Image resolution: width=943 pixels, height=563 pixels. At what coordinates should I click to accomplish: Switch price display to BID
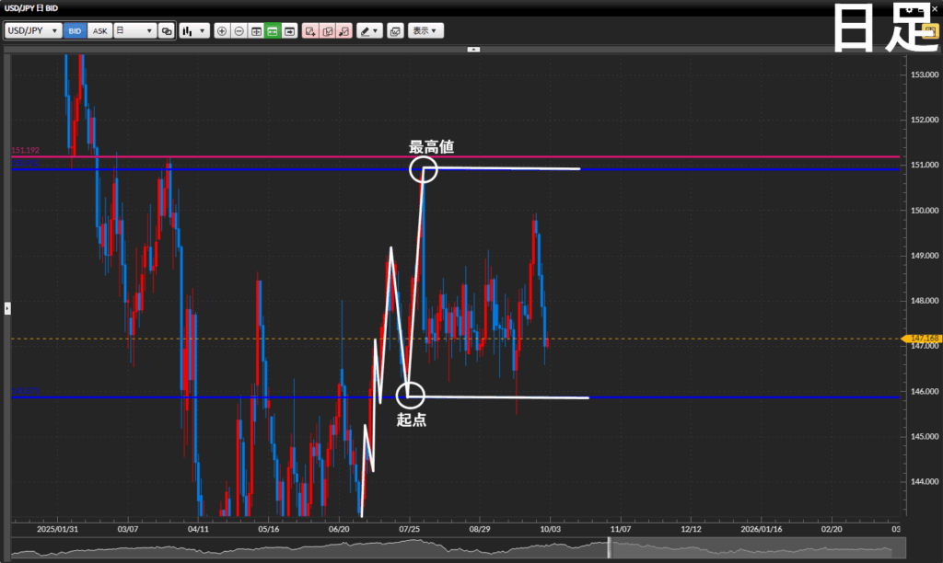pos(75,30)
